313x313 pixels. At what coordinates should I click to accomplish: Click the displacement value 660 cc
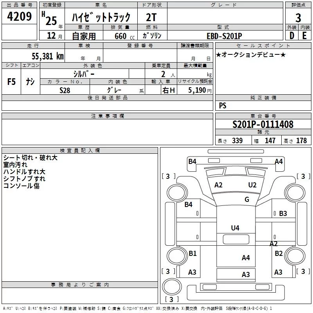click(124, 36)
